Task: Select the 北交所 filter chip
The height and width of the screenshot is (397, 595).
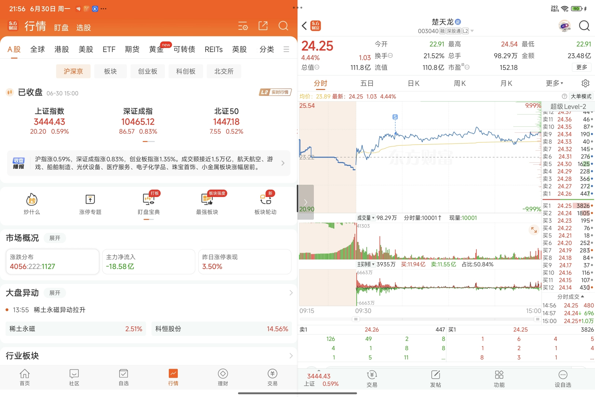Action: coord(224,71)
